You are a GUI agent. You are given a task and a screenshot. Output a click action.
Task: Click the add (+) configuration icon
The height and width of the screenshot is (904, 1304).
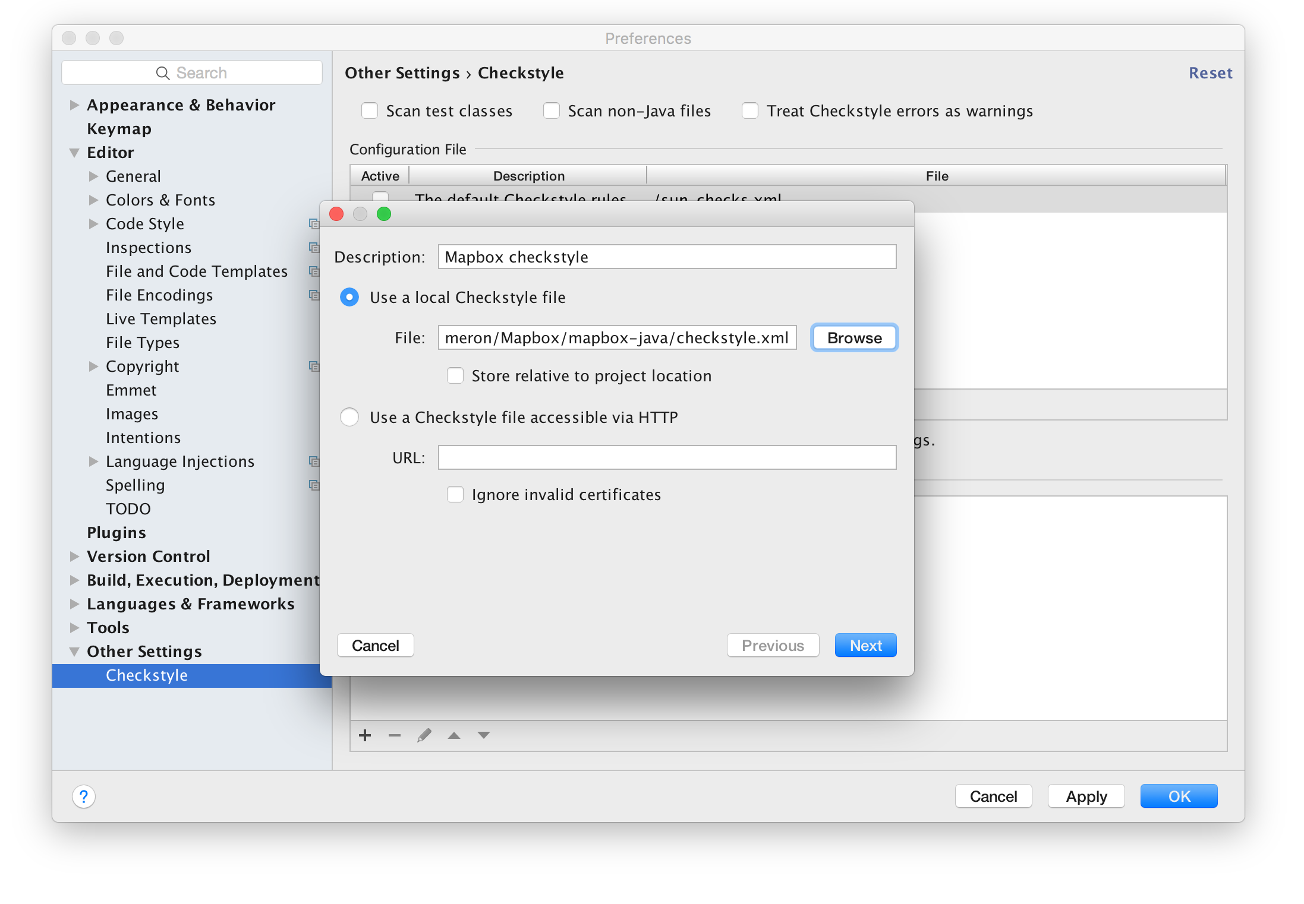365,735
